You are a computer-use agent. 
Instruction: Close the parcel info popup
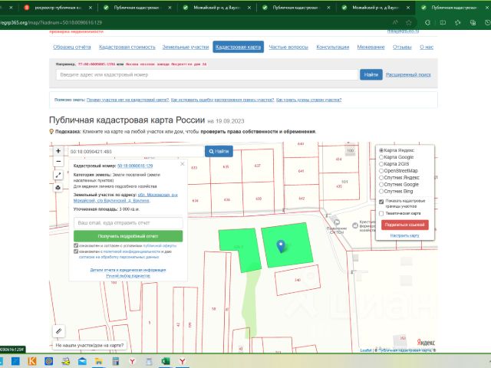(183, 164)
